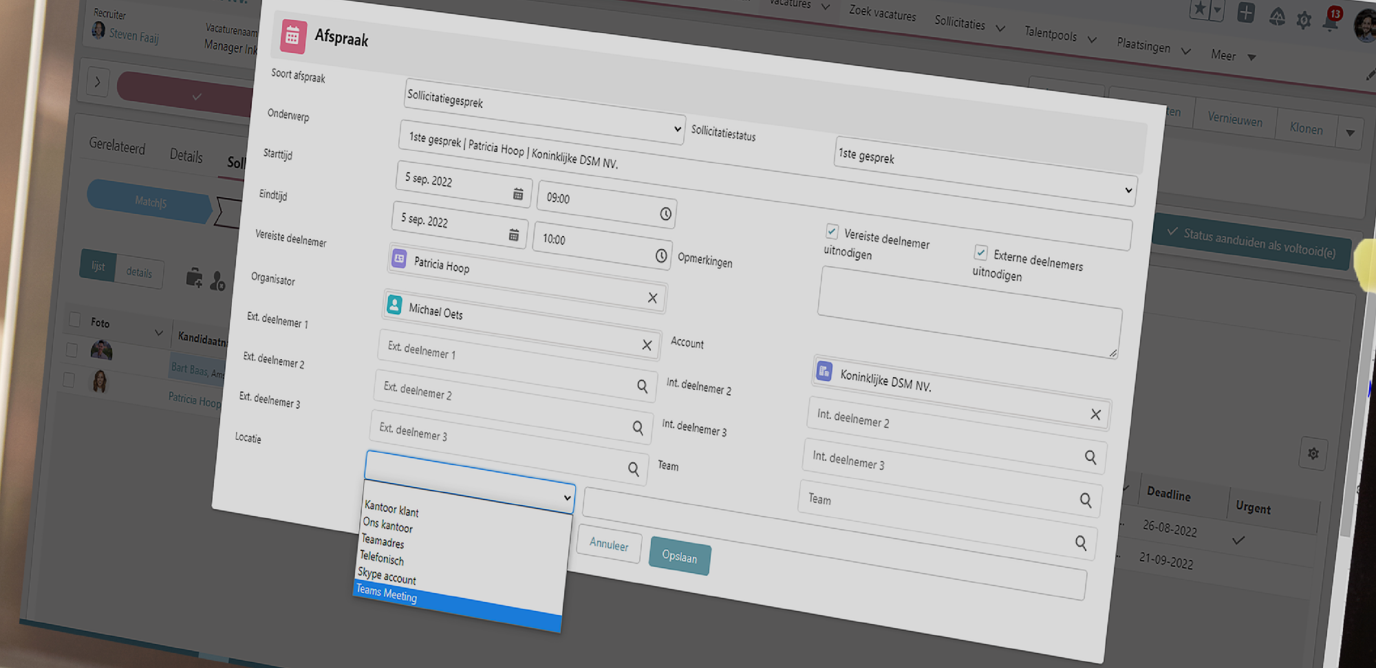Image resolution: width=1376 pixels, height=668 pixels.
Task: Clear Patricia Hoop from required attendee
Action: [652, 298]
